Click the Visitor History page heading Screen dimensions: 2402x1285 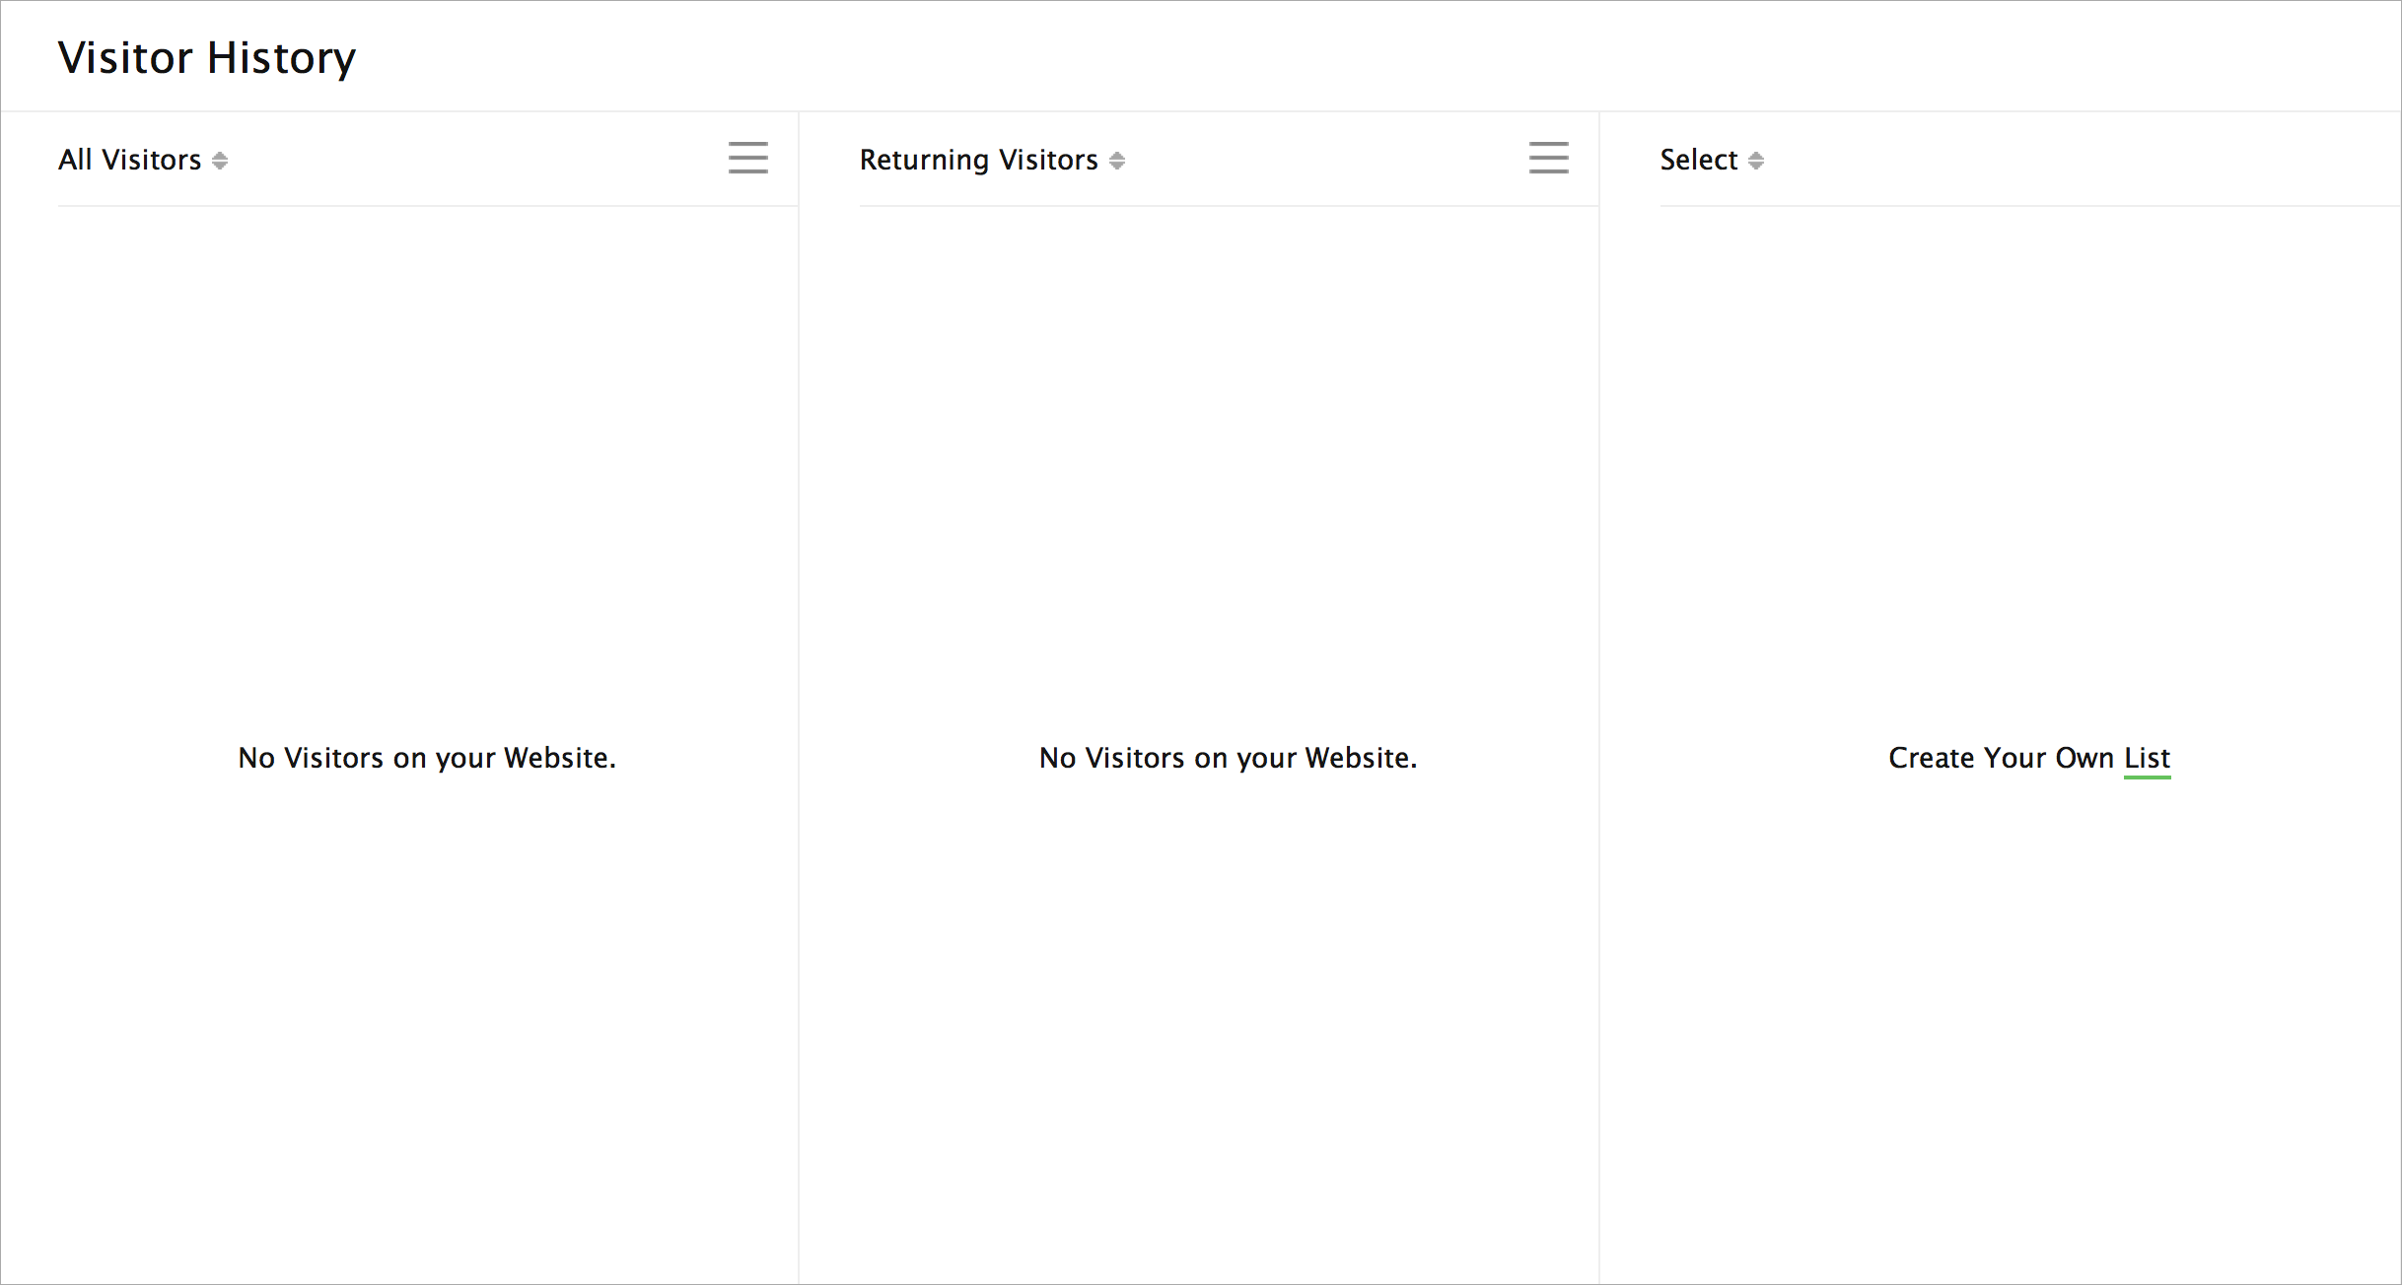pos(206,57)
